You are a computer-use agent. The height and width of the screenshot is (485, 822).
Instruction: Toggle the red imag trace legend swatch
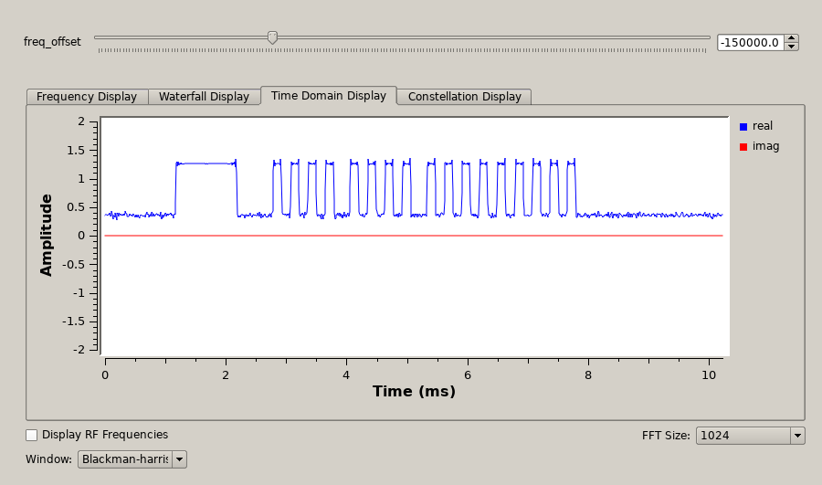point(743,147)
